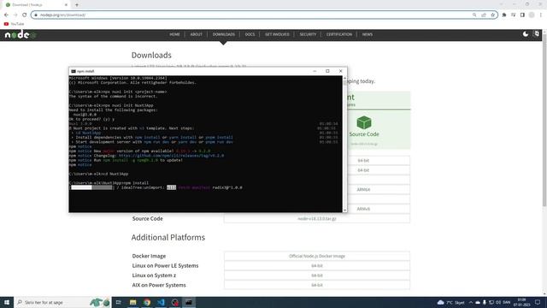Open the NEWS nav item
This screenshot has height=308, width=547.
pyautogui.click(x=368, y=34)
